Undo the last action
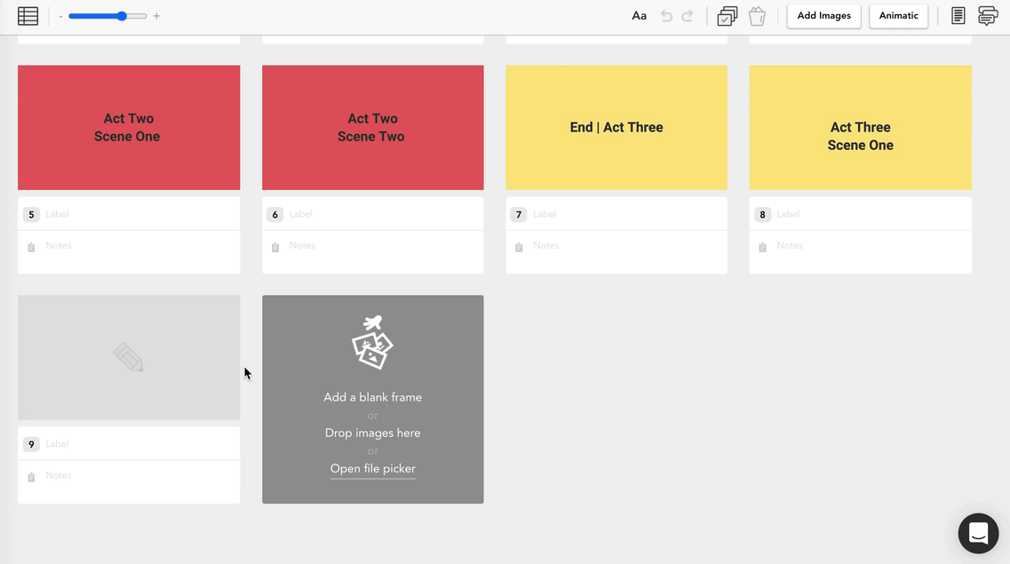This screenshot has width=1010, height=564. point(667,16)
